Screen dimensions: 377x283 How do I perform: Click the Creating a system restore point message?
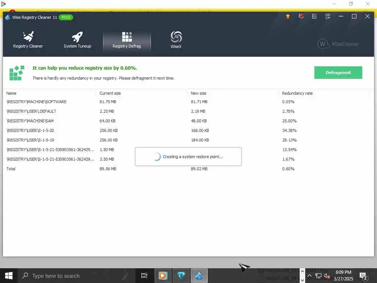[193, 157]
